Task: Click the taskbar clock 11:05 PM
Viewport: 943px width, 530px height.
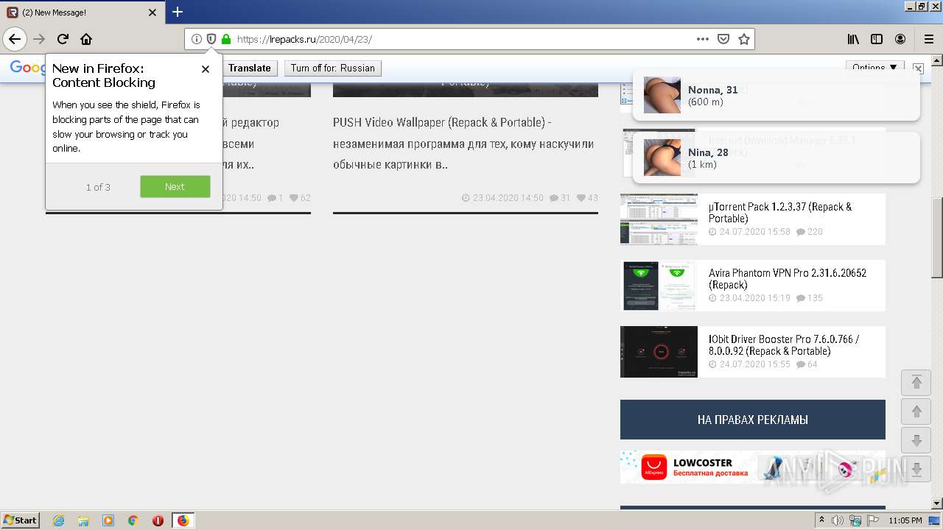Action: 905,520
